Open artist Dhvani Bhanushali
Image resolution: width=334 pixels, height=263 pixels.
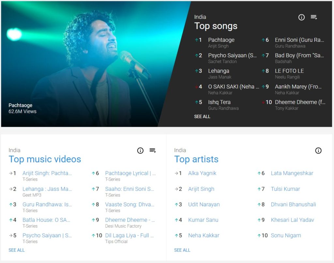pos(293,204)
